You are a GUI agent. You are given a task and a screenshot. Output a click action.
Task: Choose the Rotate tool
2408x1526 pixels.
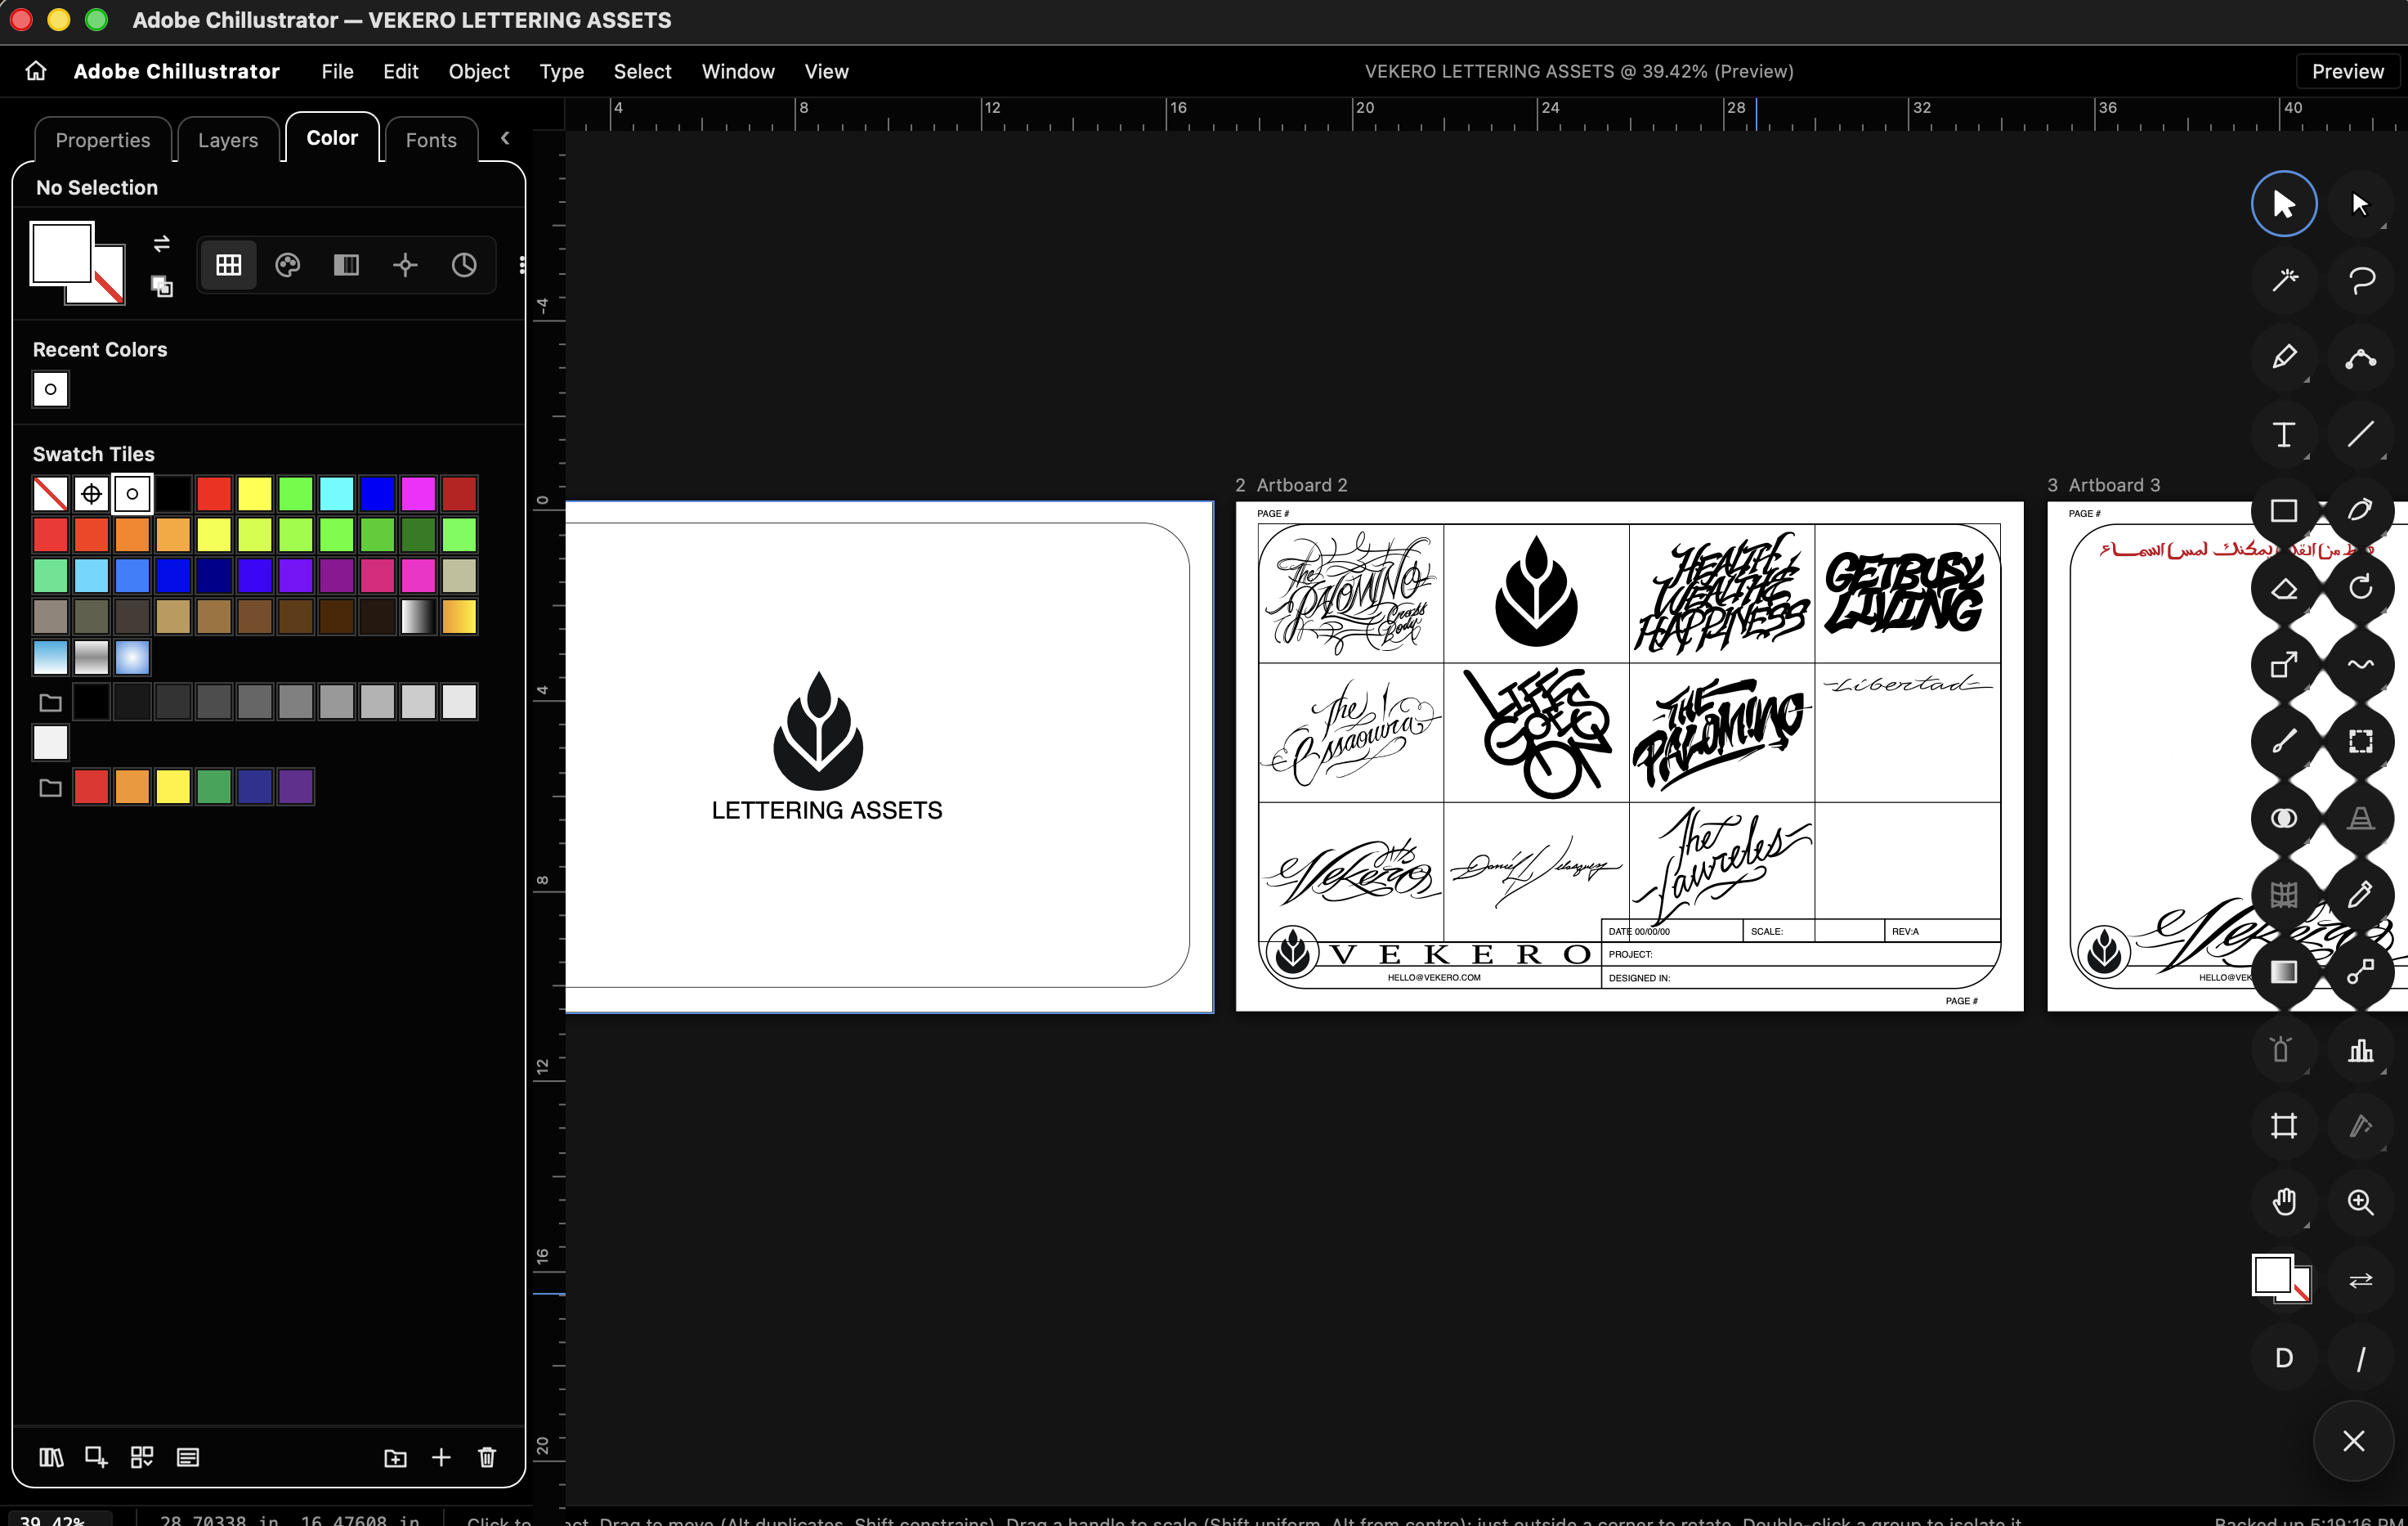[x=2360, y=587]
